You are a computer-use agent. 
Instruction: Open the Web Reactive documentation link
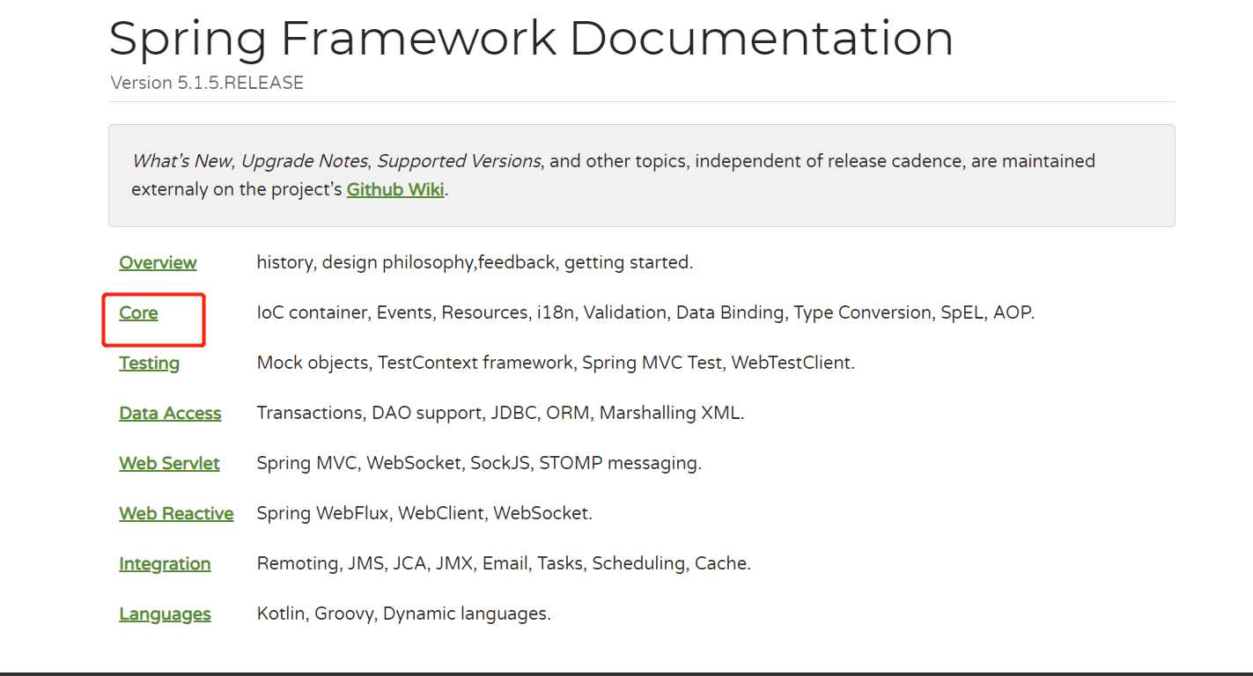[176, 513]
